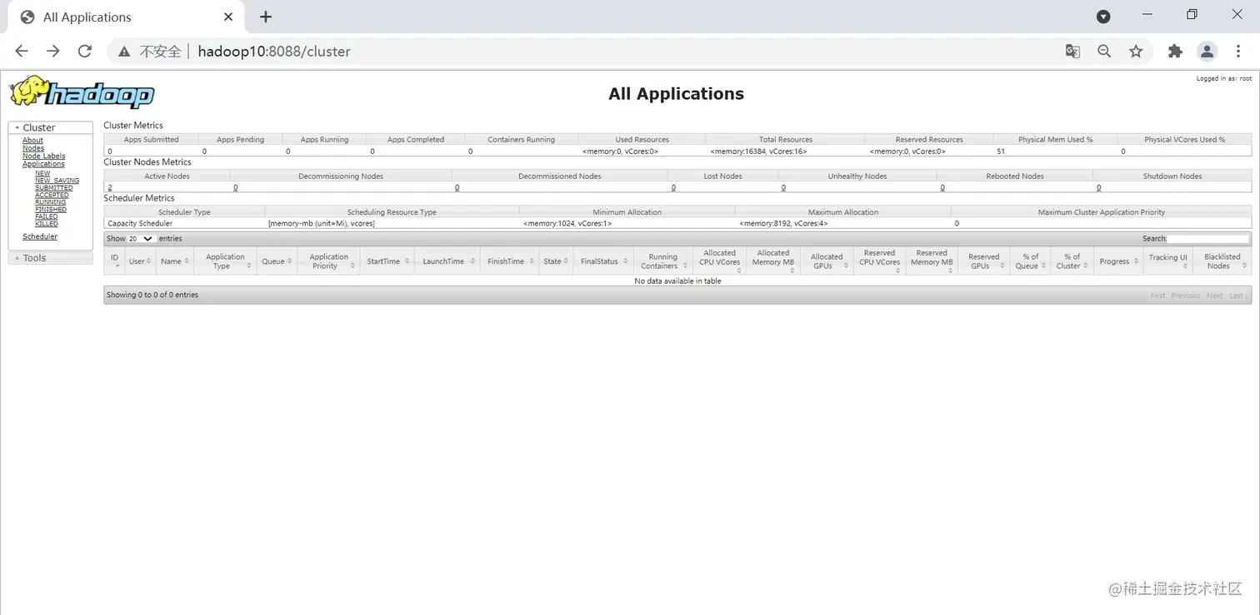Sort by Allocated Memory MB column
Screen dimensions: 1260x615
(773, 261)
